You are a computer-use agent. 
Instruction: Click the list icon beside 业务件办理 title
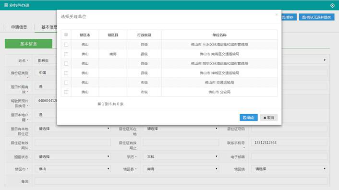click(x=6, y=5)
